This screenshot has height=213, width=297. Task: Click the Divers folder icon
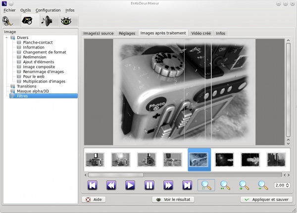pyautogui.click(x=13, y=38)
